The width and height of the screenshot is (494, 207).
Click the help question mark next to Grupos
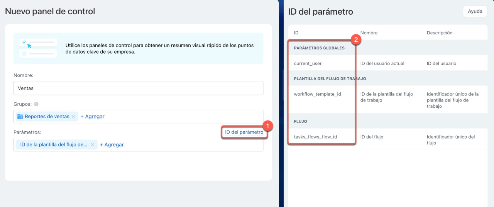(36, 104)
